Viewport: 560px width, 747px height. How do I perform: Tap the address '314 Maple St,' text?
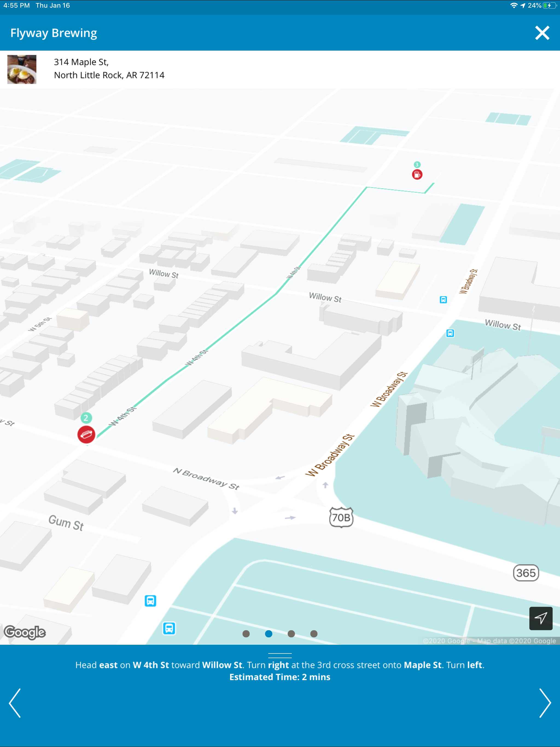pos(81,62)
